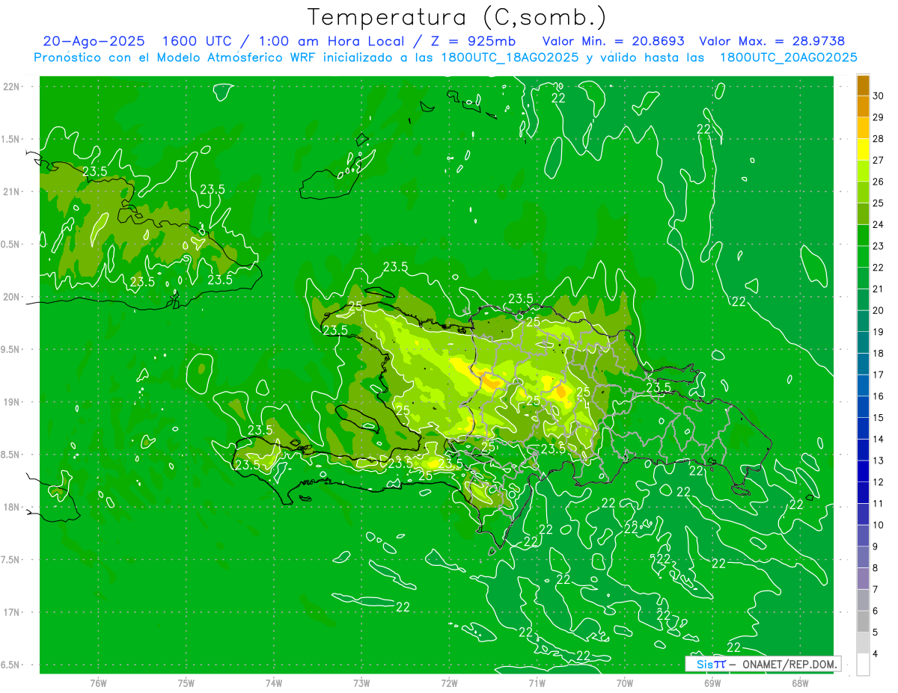The image size is (898, 693).
Task: Click the legend value "26"
Action: point(879,182)
